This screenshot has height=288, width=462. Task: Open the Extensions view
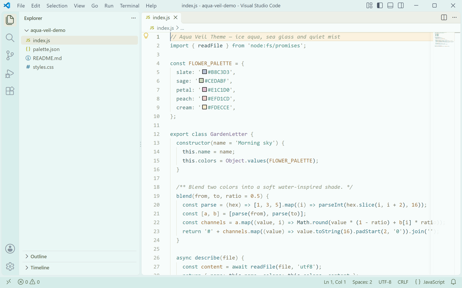(10, 91)
